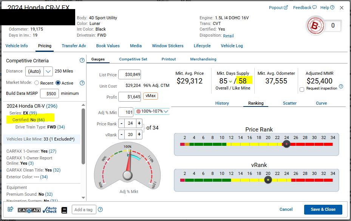Select 2024 Honda CR-V (296) row
The image size is (351, 221).
pyautogui.click(x=32, y=106)
